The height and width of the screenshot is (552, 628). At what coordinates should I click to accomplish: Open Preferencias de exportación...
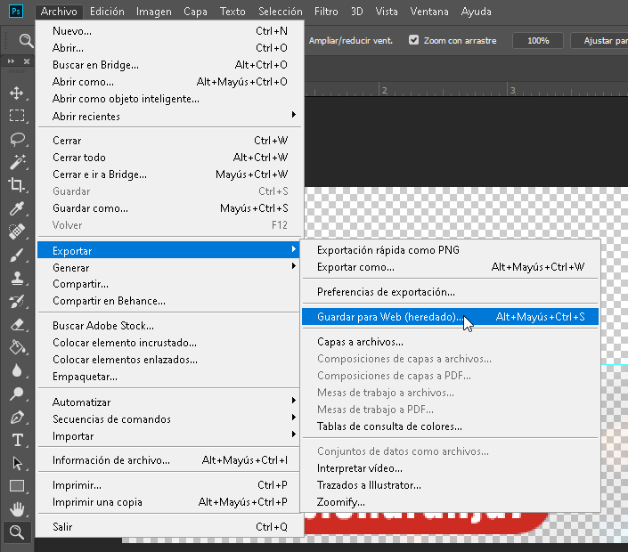coord(450,292)
